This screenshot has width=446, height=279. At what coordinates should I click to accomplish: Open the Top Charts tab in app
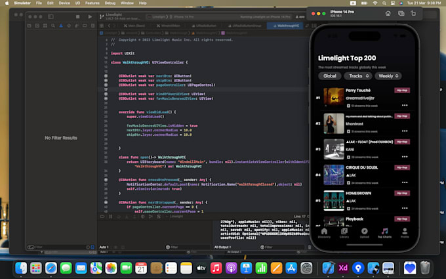pyautogui.click(x=384, y=233)
